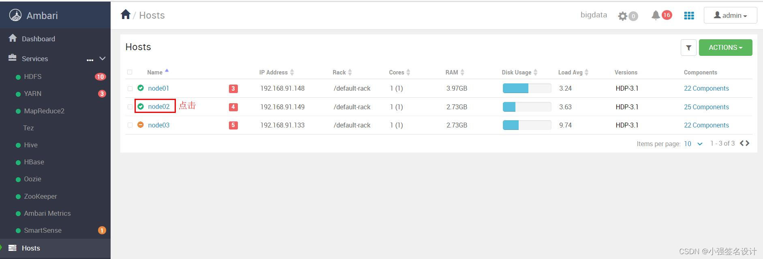Collapse the Services section chevron
Image resolution: width=763 pixels, height=259 pixels.
tap(103, 59)
